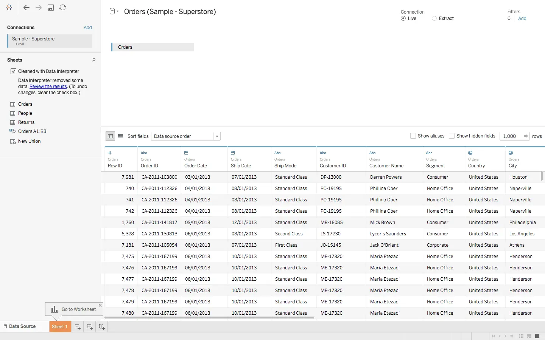Screen dimensions: 545x340
Task: Click the forward arrow in the toolbar
Action: (x=39, y=8)
